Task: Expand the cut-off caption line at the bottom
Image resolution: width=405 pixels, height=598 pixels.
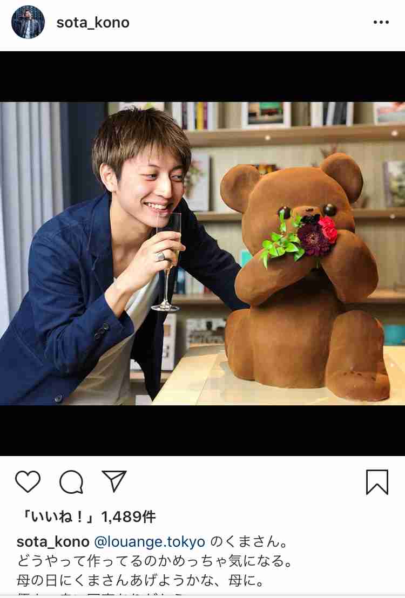Action: tap(99, 595)
